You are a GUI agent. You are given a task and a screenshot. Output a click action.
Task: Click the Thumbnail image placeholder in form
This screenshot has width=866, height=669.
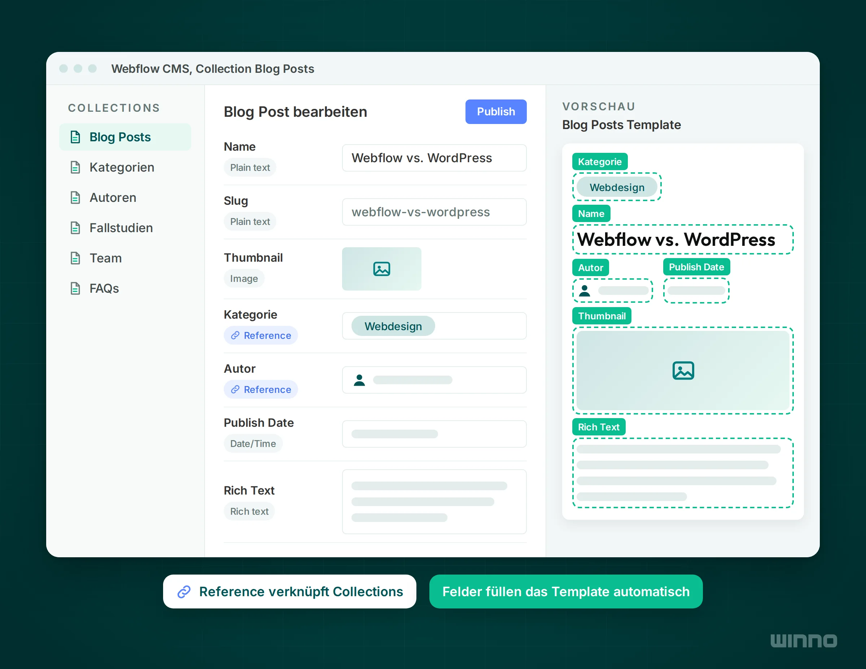381,269
